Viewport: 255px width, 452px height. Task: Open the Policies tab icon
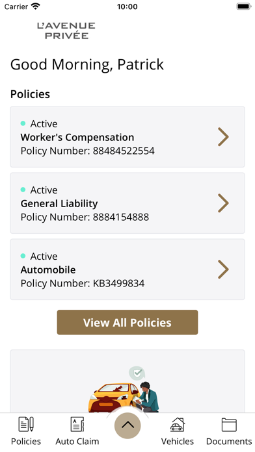point(26,424)
